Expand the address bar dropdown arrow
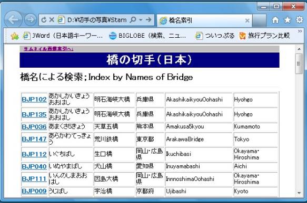 pyautogui.click(x=141, y=20)
